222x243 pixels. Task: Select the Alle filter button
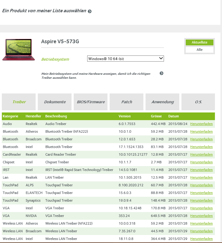[x=200, y=50]
